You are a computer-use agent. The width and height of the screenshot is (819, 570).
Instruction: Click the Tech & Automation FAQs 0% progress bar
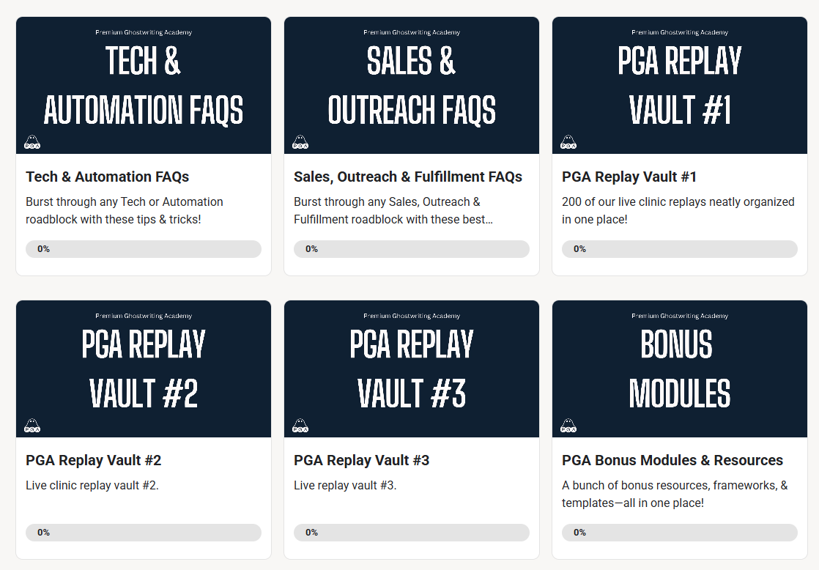pos(144,249)
